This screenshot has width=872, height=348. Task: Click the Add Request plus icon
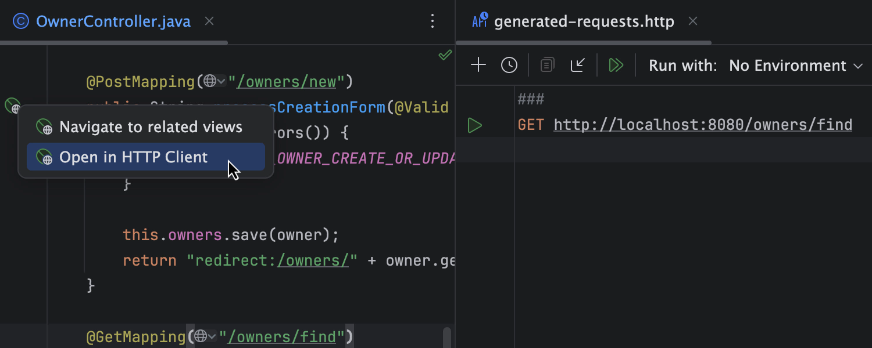tap(478, 65)
